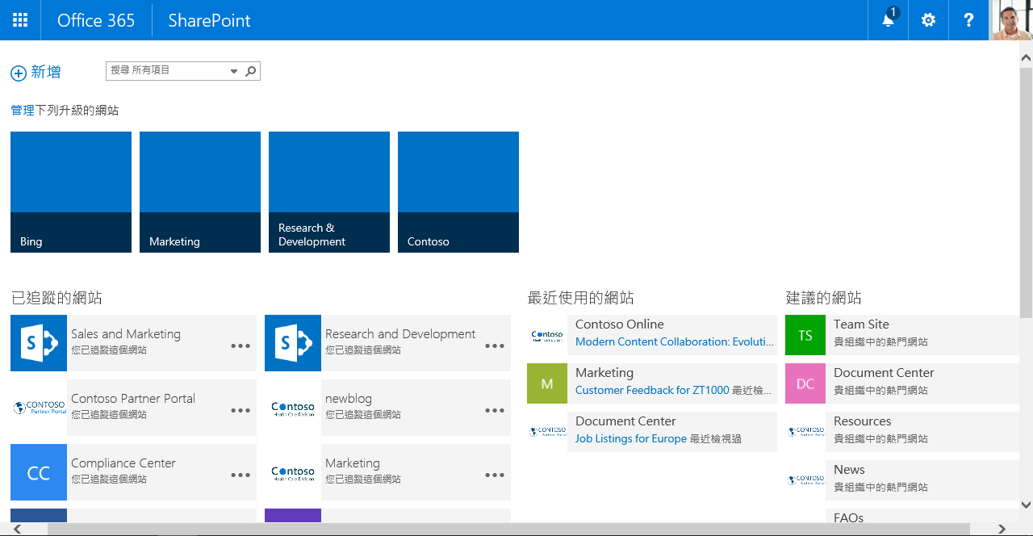Open the Modern Content Collaboration link
This screenshot has height=536, width=1033.
[x=672, y=341]
